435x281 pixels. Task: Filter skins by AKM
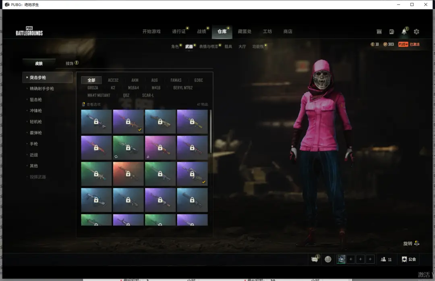[x=135, y=80]
